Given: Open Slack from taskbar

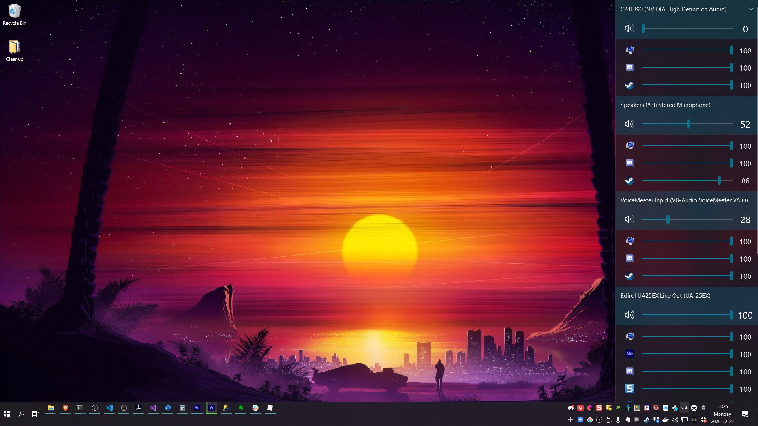Looking at the screenshot, I should [255, 408].
